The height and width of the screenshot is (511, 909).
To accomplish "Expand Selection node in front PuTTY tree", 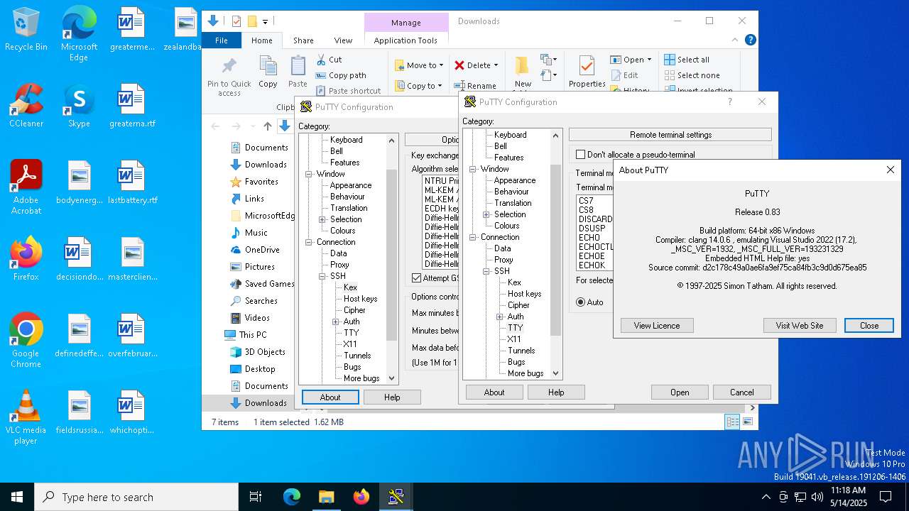I will click(486, 214).
